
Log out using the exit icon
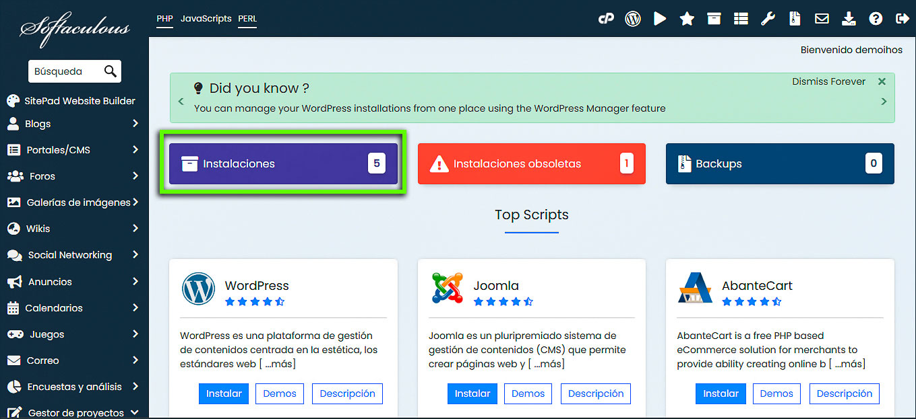(x=903, y=19)
